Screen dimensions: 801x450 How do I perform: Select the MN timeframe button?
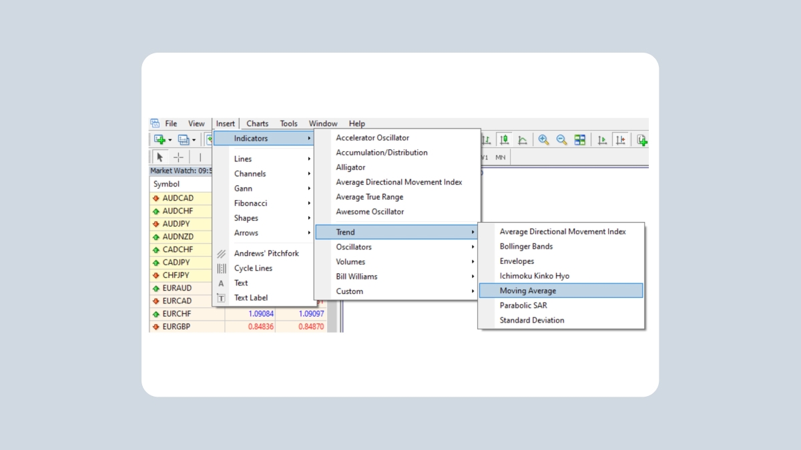500,158
